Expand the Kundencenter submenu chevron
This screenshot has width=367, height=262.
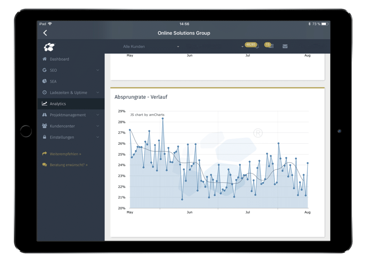click(x=98, y=126)
